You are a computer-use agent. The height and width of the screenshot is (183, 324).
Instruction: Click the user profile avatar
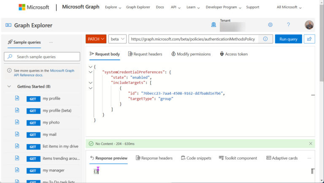(x=309, y=25)
